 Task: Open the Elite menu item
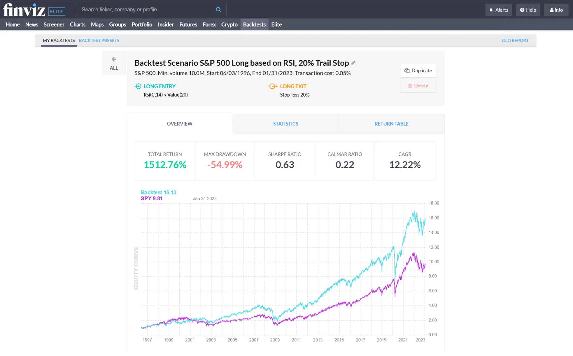click(276, 24)
